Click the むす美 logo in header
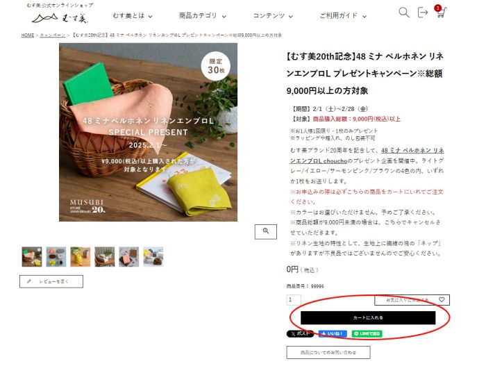Screen dimensions: 486x366 click(60, 18)
